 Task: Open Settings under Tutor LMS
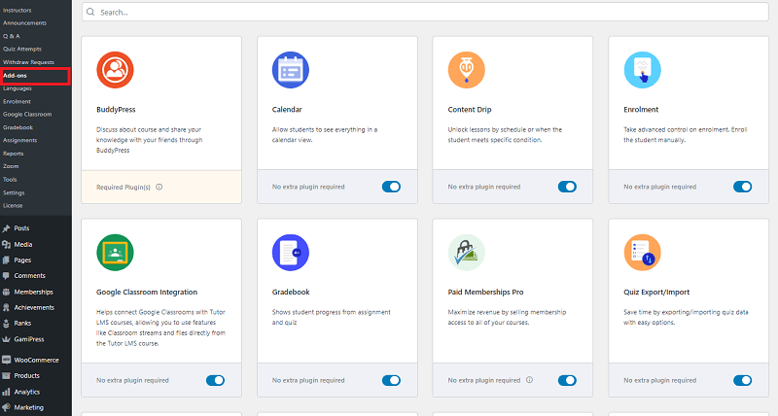(x=14, y=192)
